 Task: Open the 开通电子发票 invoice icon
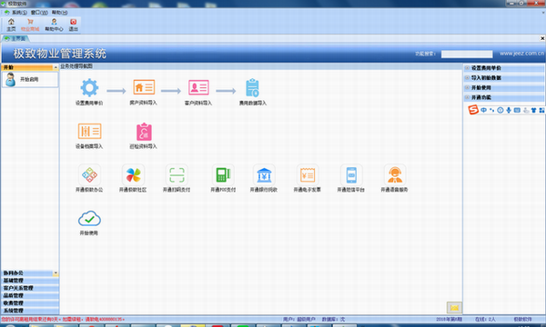(x=308, y=174)
